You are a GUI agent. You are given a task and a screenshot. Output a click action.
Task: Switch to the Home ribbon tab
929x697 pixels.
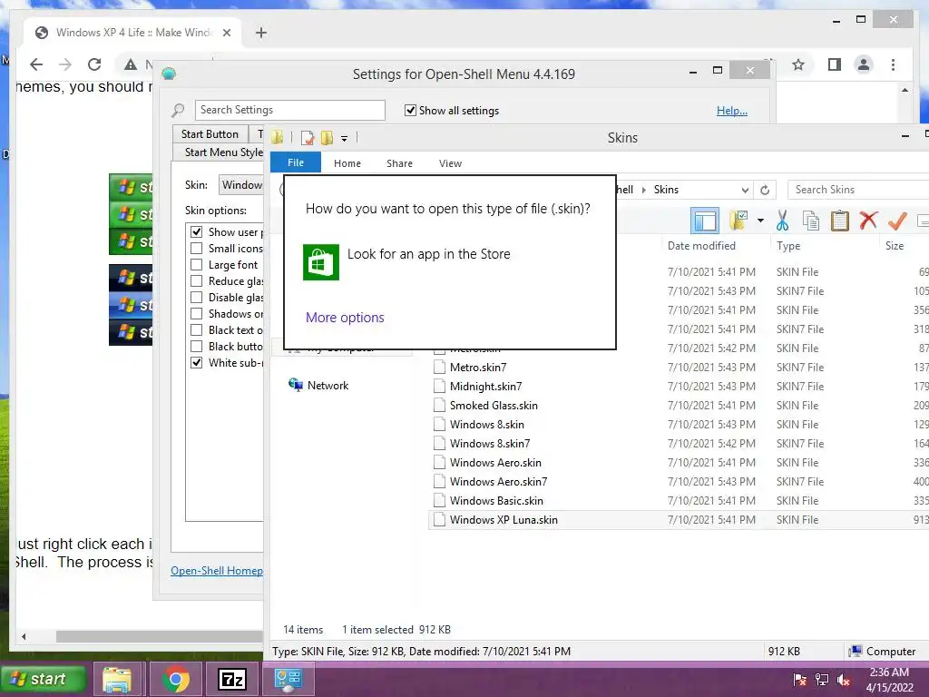click(347, 163)
